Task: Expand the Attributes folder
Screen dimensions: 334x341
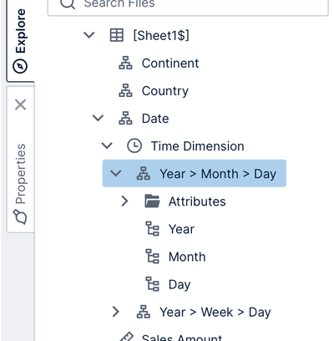Action: 124,201
